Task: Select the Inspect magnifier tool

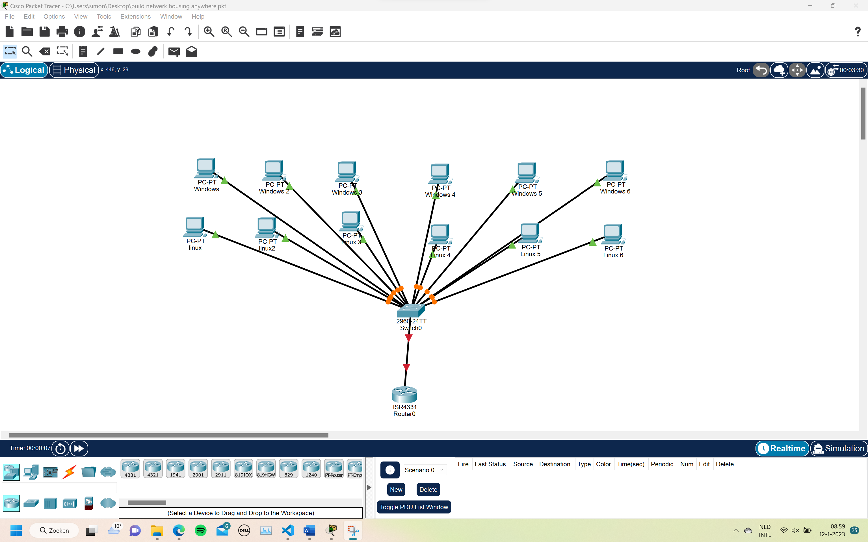Action: tap(27, 52)
